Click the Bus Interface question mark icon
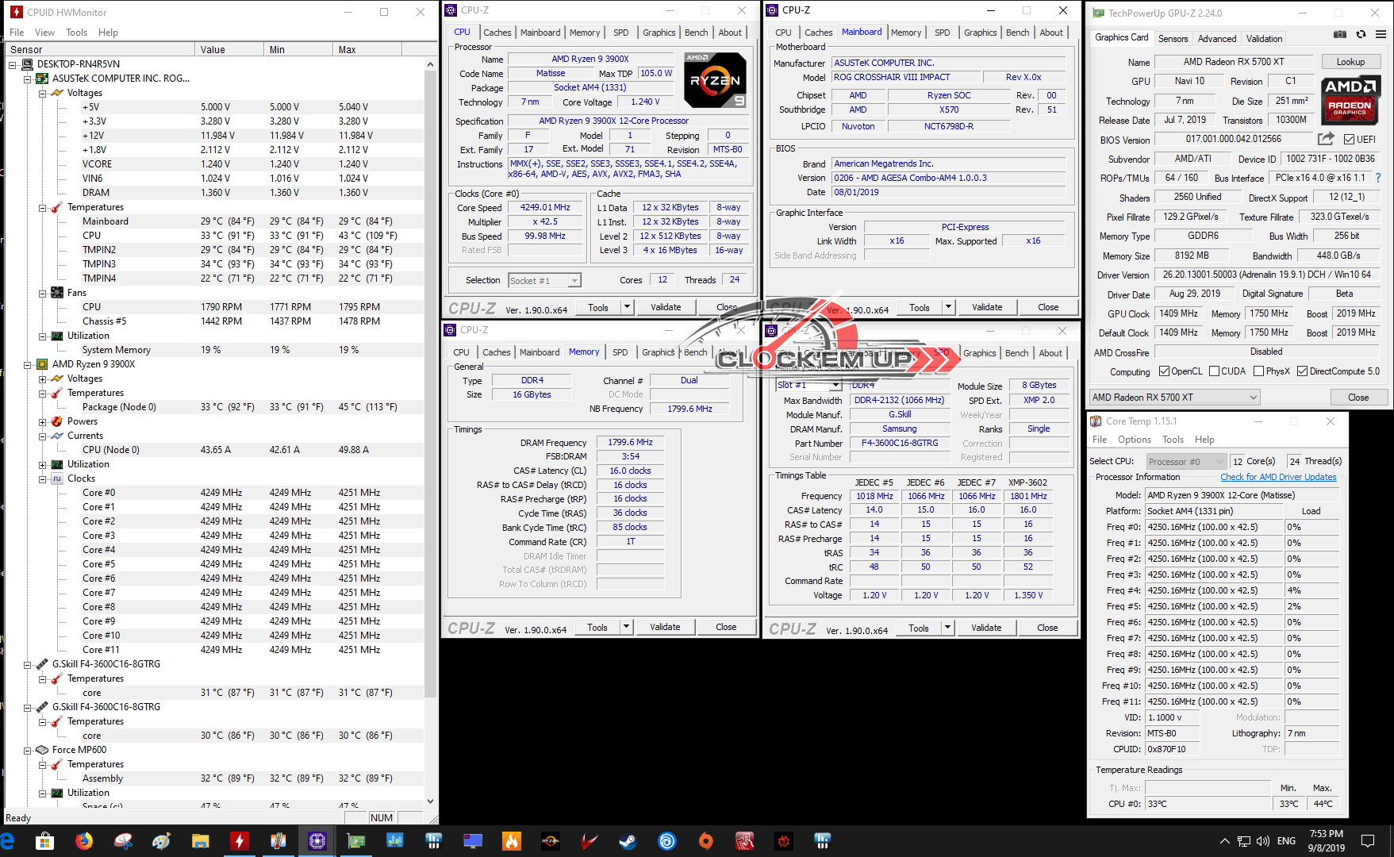Viewport: 1394px width, 857px height. click(x=1377, y=178)
